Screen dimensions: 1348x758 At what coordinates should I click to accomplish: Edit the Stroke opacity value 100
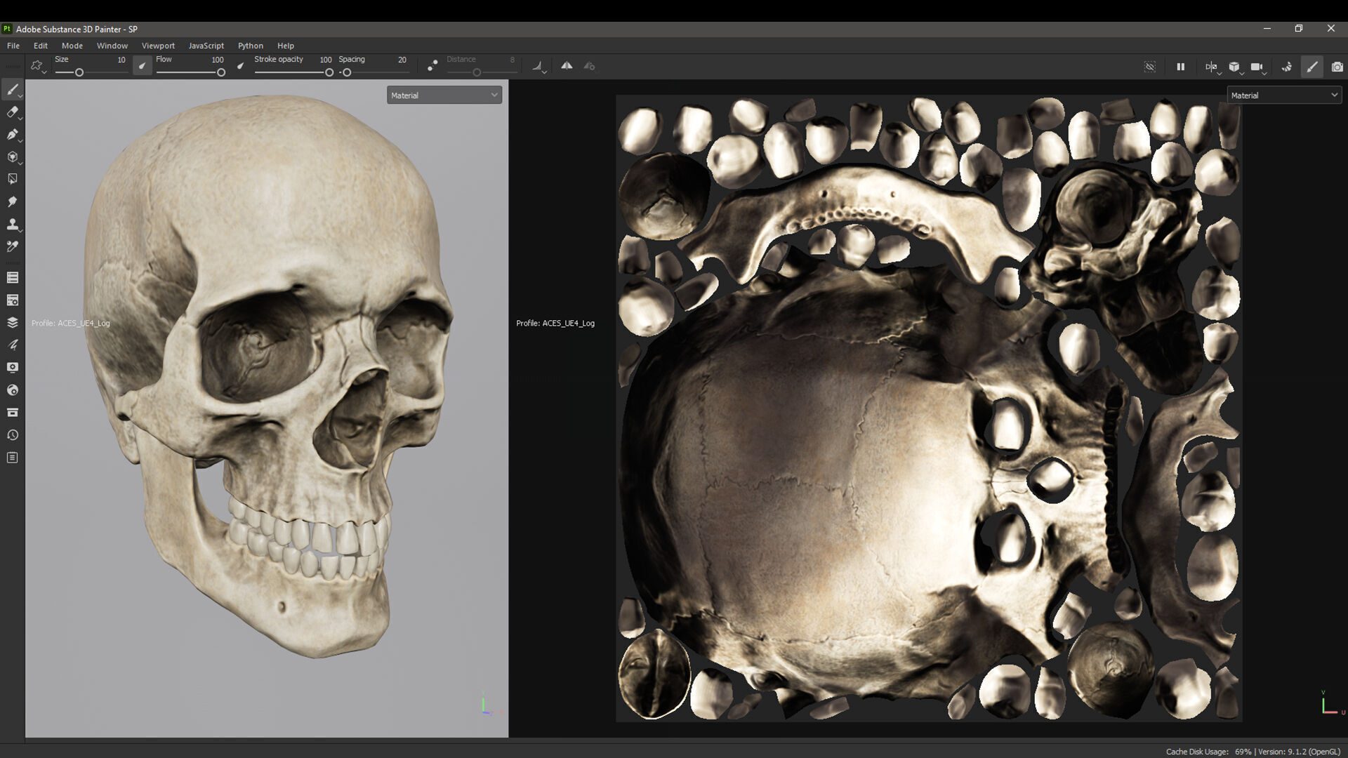pos(326,60)
